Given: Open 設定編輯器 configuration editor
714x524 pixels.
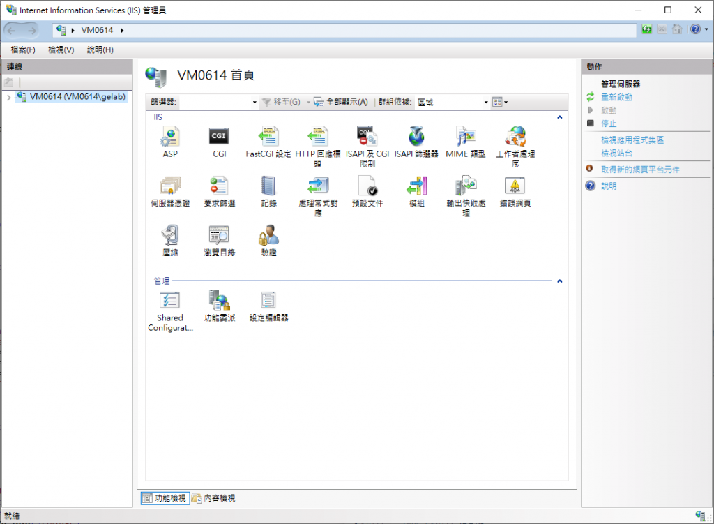Looking at the screenshot, I should click(268, 306).
